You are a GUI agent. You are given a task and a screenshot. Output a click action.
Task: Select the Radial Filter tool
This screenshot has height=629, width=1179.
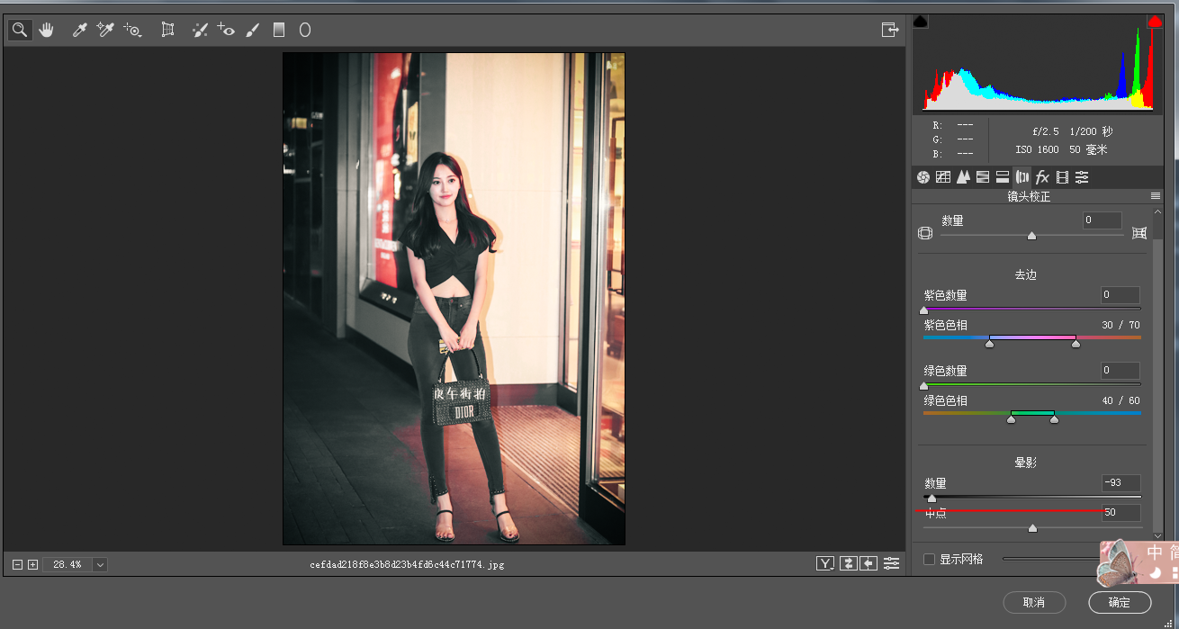[x=305, y=31]
